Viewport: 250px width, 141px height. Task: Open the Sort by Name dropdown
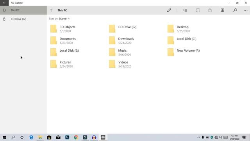pos(64,19)
